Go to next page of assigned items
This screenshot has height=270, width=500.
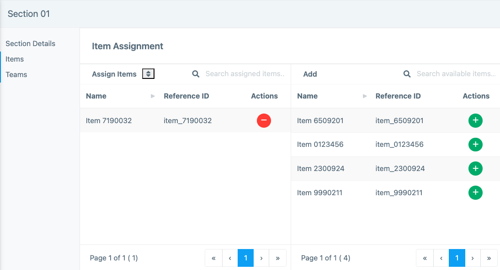click(x=261, y=258)
